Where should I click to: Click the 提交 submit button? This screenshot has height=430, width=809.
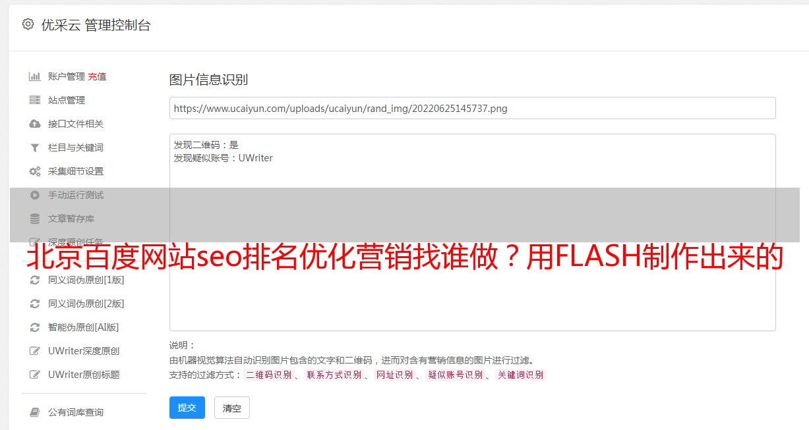187,408
